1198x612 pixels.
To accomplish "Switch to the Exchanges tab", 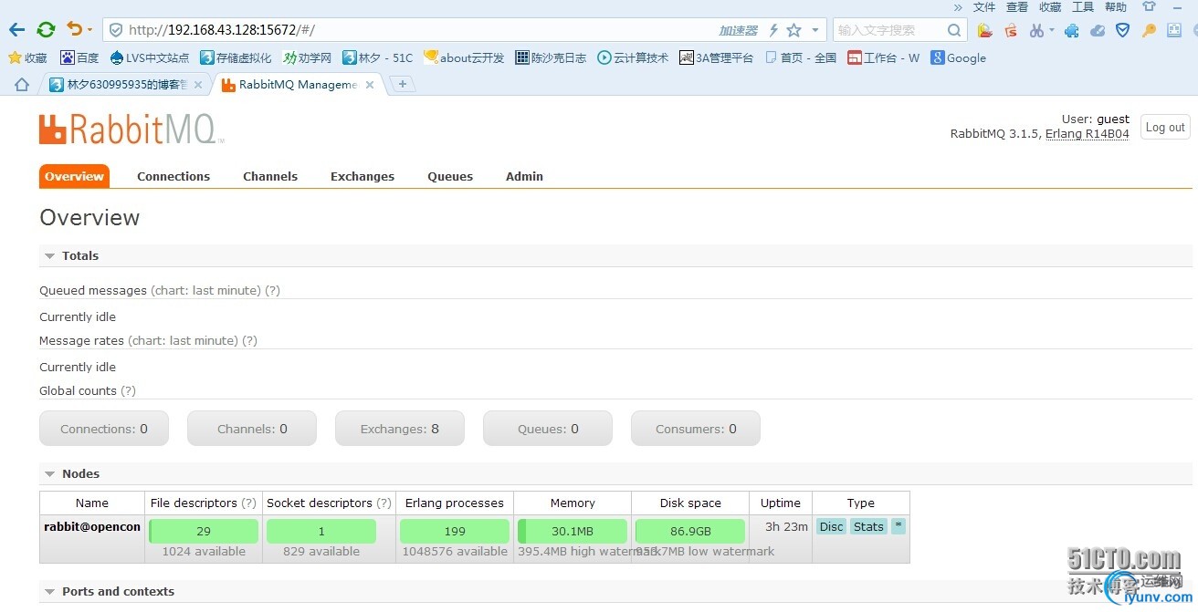I will point(363,177).
